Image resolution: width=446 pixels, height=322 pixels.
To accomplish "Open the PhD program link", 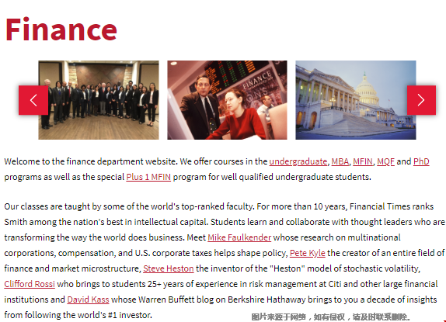I will [x=421, y=161].
